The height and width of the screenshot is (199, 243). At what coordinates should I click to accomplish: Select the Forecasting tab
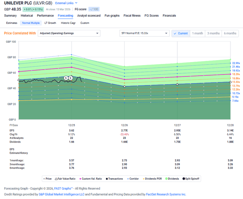point(65,16)
